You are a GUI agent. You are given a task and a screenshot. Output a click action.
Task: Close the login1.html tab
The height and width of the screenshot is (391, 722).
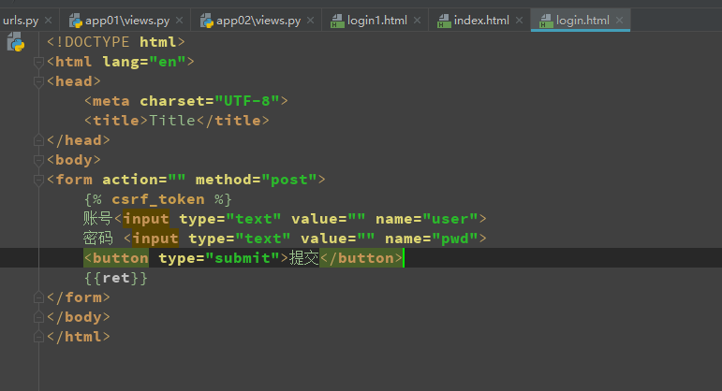pos(417,21)
